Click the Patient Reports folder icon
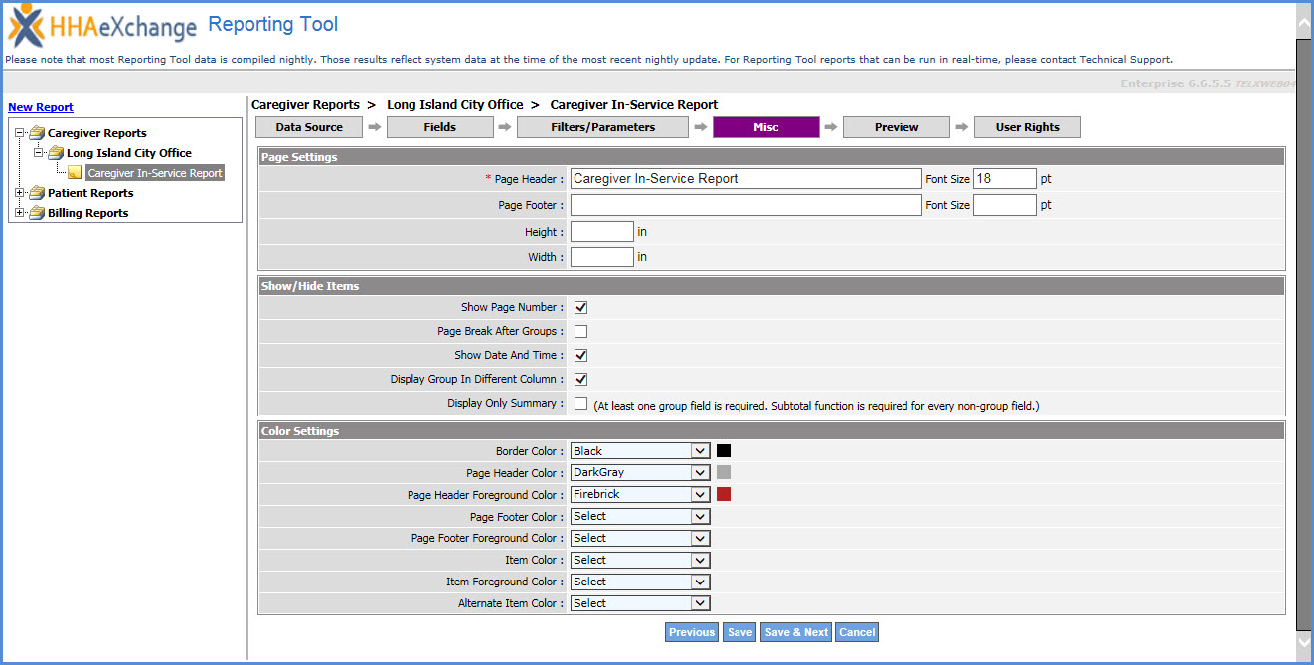1314x665 pixels. click(37, 193)
